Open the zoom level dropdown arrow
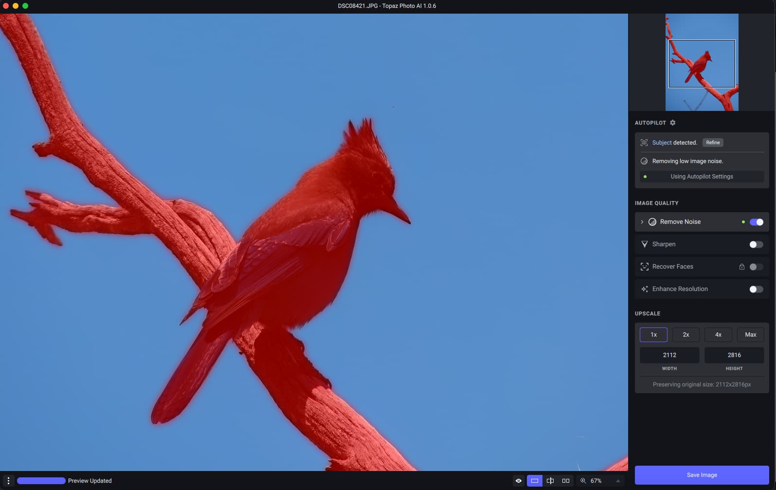 618,481
